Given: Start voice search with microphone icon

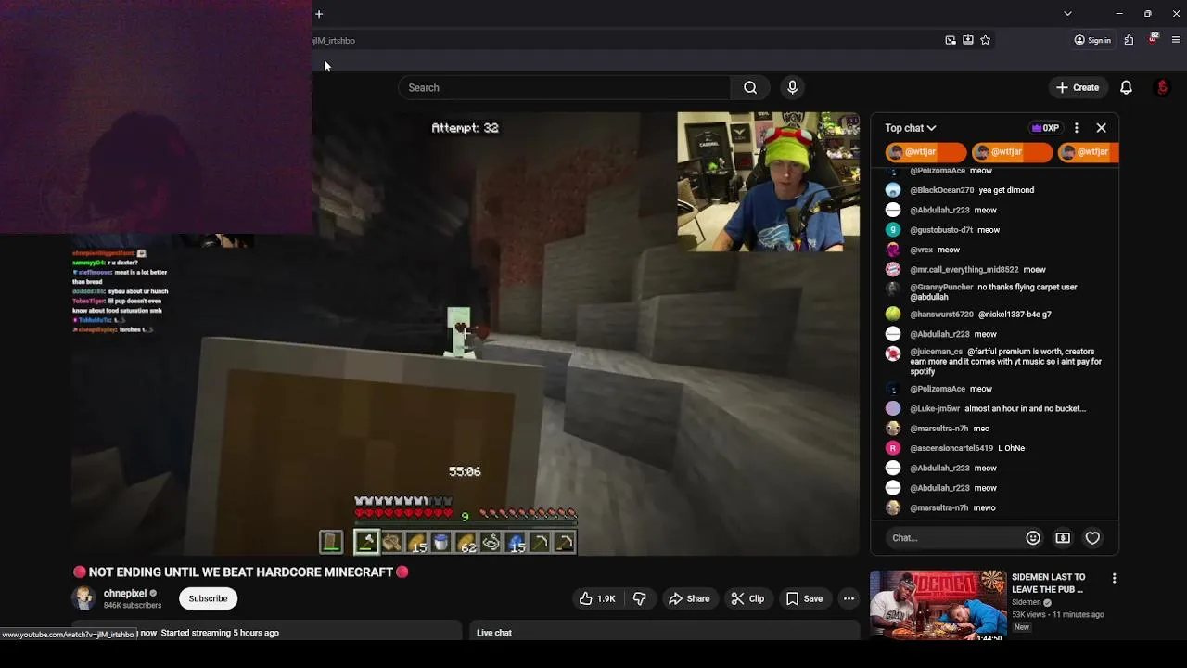Looking at the screenshot, I should [792, 87].
